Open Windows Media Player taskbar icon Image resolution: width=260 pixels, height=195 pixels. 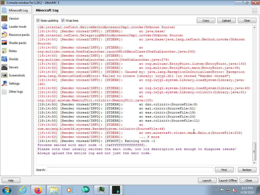click(69, 190)
